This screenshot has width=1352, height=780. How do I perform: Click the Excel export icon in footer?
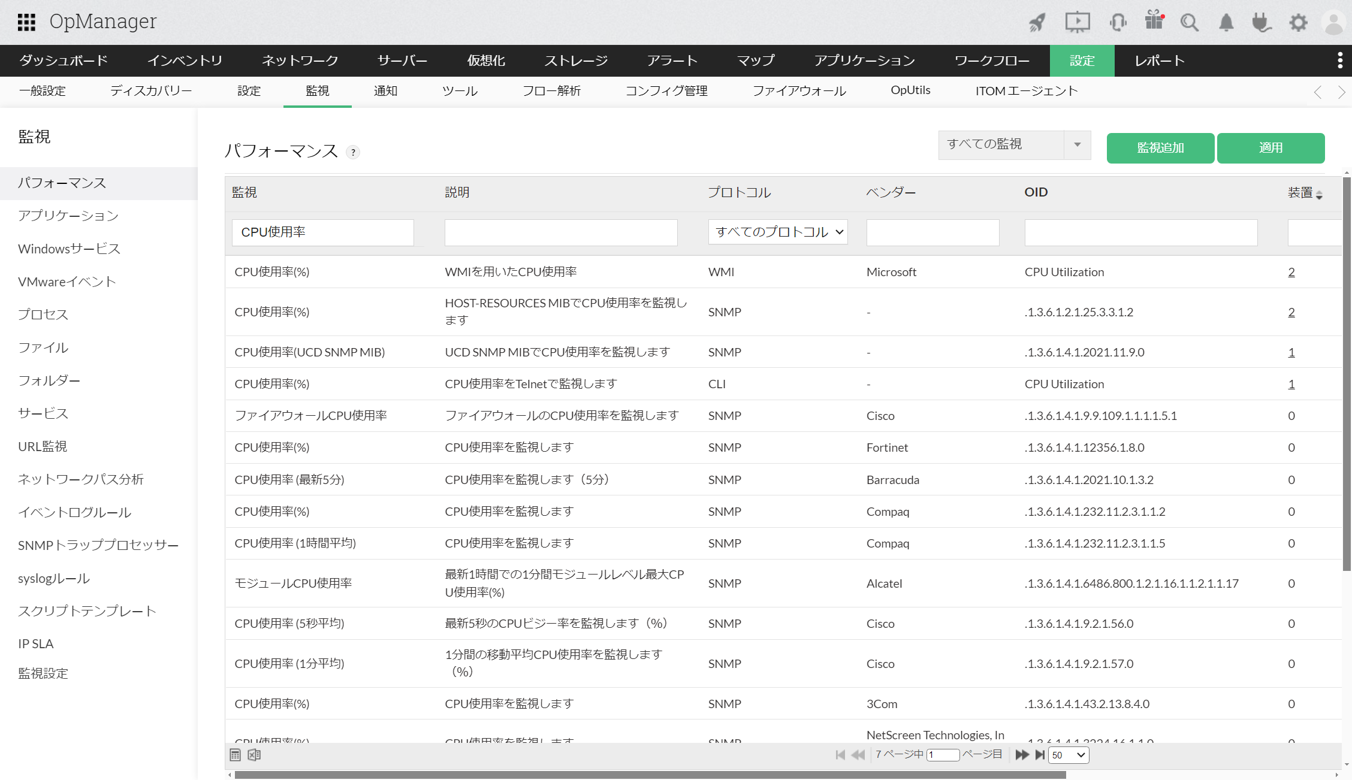pyautogui.click(x=254, y=755)
